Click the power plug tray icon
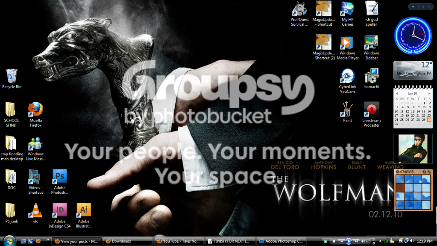The image size is (437, 246). [x=401, y=241]
